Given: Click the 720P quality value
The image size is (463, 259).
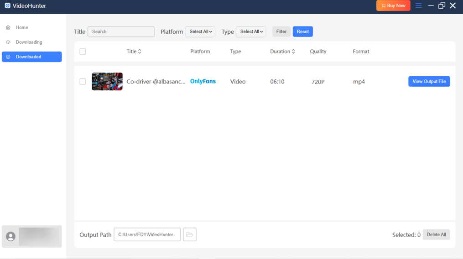Looking at the screenshot, I should point(318,82).
